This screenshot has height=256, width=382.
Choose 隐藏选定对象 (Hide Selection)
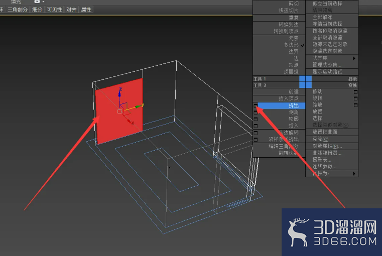(x=327, y=51)
